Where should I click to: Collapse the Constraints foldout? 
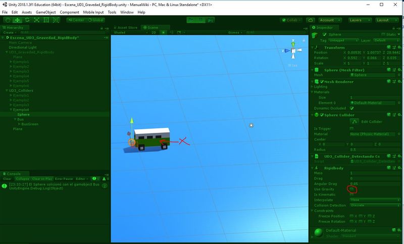pyautogui.click(x=313, y=211)
